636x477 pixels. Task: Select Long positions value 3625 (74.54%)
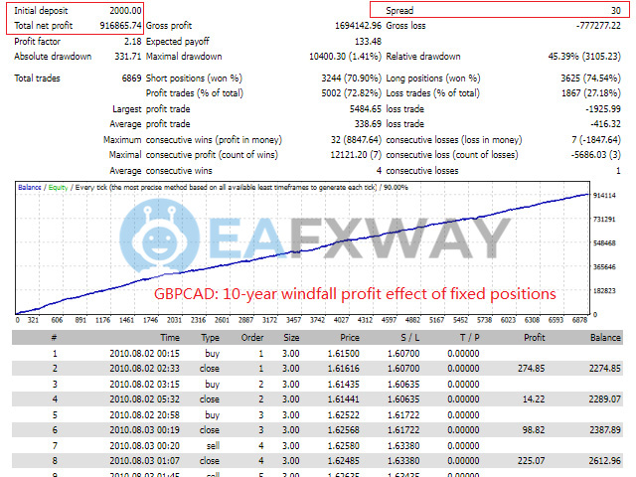tap(590, 79)
